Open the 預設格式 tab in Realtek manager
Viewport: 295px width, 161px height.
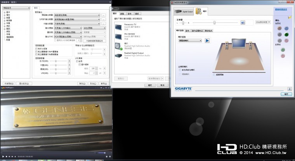click(x=208, y=31)
